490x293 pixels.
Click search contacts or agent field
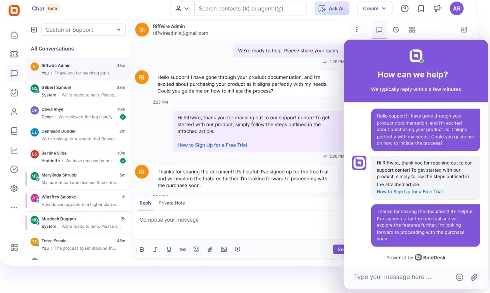(x=250, y=8)
